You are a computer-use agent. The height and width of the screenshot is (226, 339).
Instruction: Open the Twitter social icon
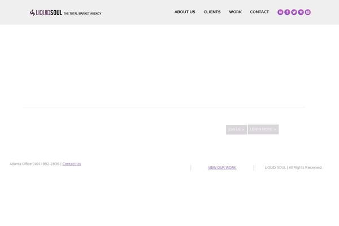[294, 12]
